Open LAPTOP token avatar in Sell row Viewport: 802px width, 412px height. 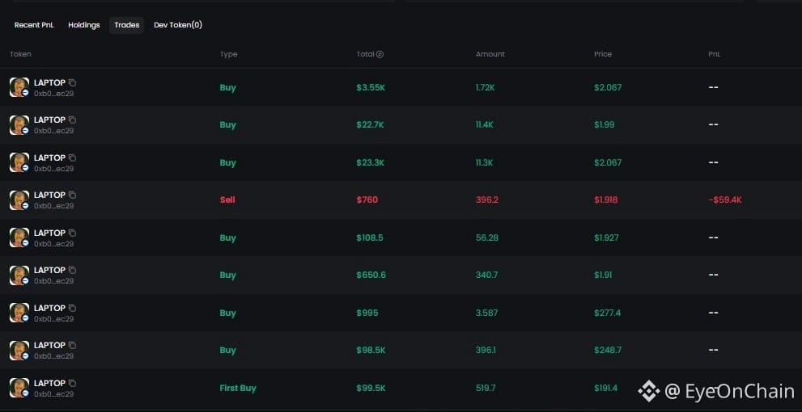(19, 200)
